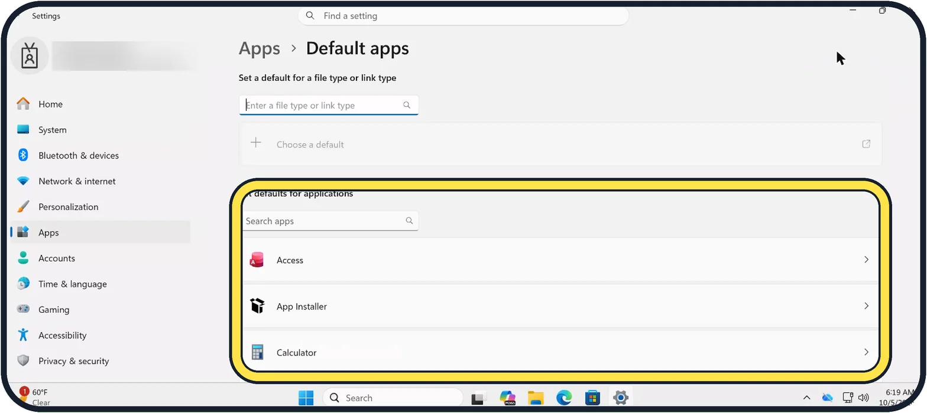Viewport: 927px width, 413px height.
Task: Select Apps in the sidebar
Action: tap(101, 232)
